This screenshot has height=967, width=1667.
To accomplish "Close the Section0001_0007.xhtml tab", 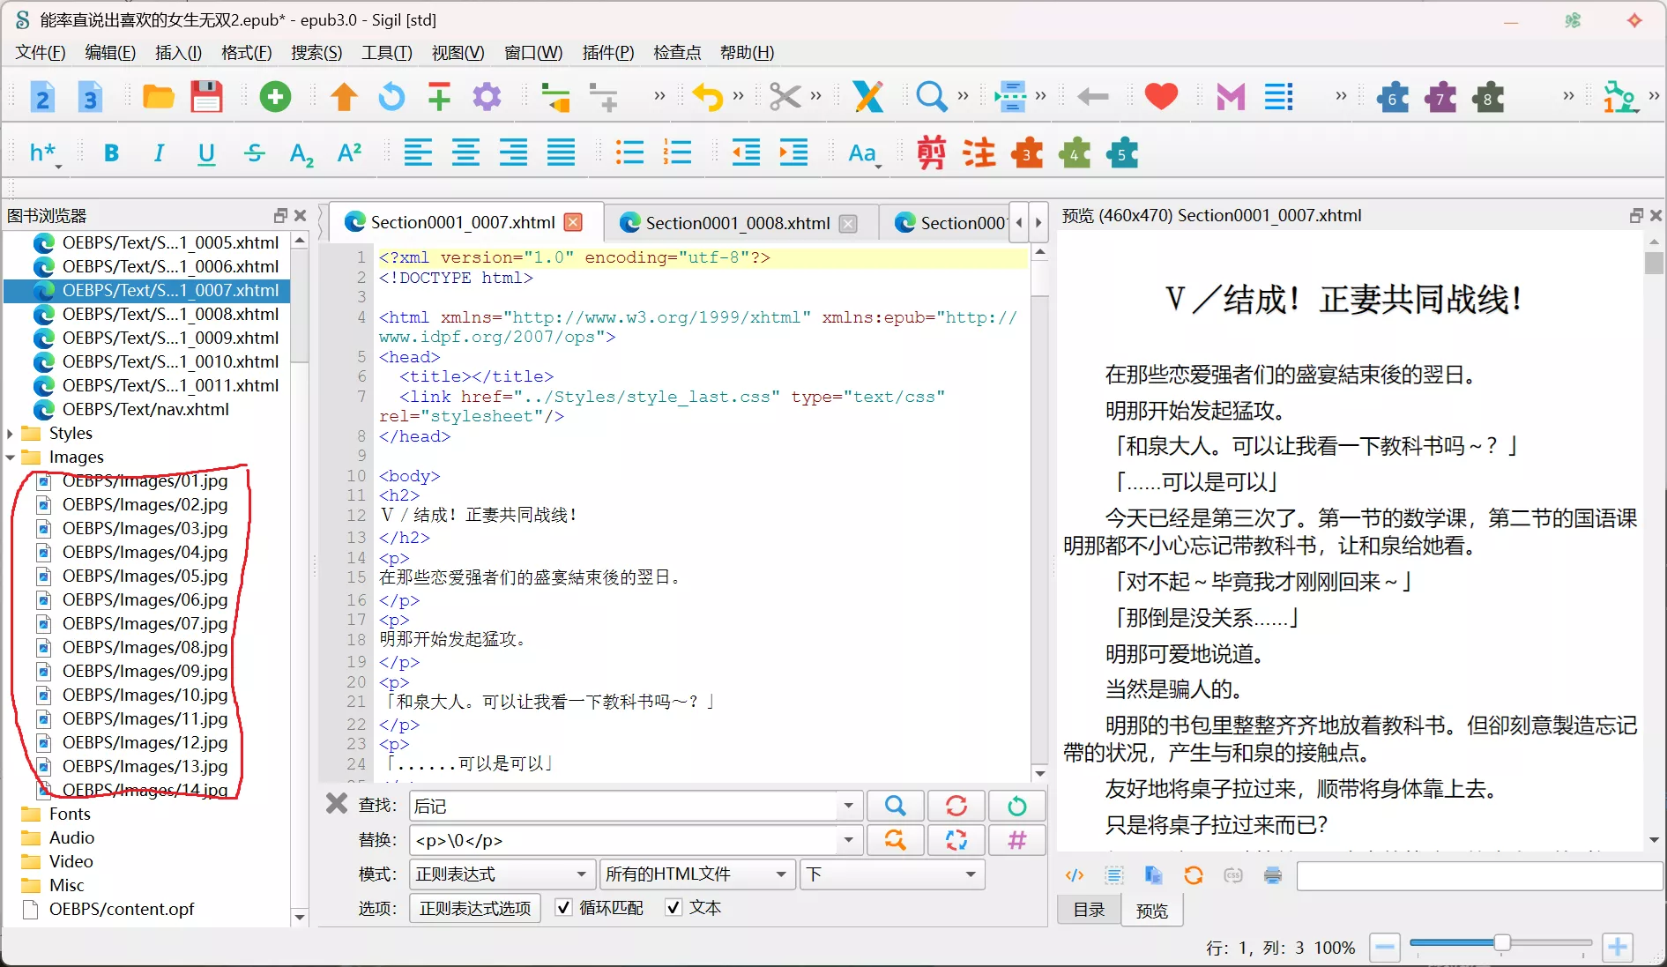I will [574, 223].
